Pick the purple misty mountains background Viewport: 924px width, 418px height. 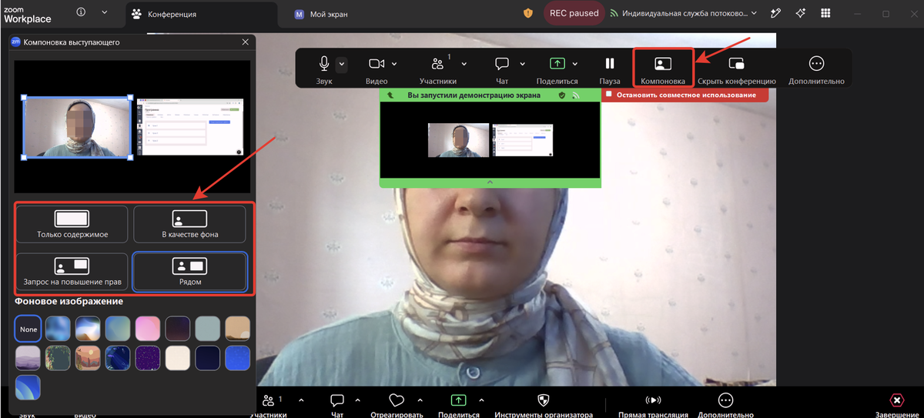click(x=28, y=358)
